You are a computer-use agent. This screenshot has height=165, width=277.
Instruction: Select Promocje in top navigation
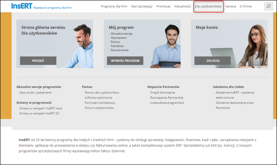163,6
